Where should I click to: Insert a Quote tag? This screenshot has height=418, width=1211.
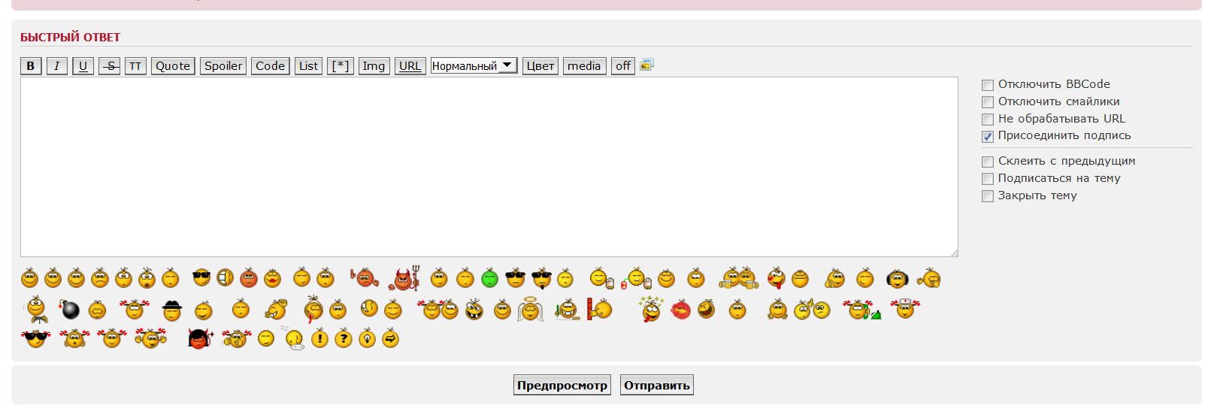point(173,66)
